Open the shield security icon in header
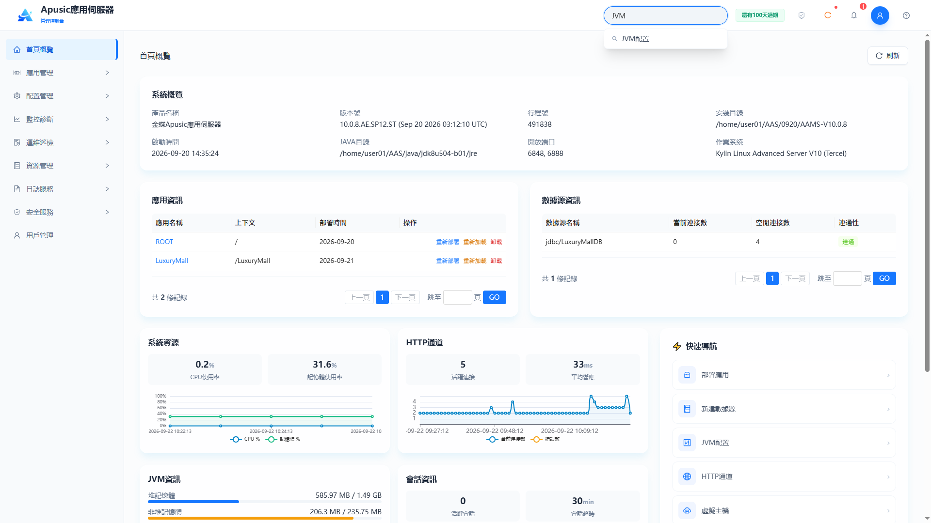This screenshot has height=523, width=931. [802, 15]
